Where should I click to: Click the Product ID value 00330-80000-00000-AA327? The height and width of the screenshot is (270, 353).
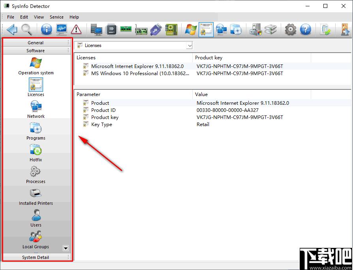(227, 110)
